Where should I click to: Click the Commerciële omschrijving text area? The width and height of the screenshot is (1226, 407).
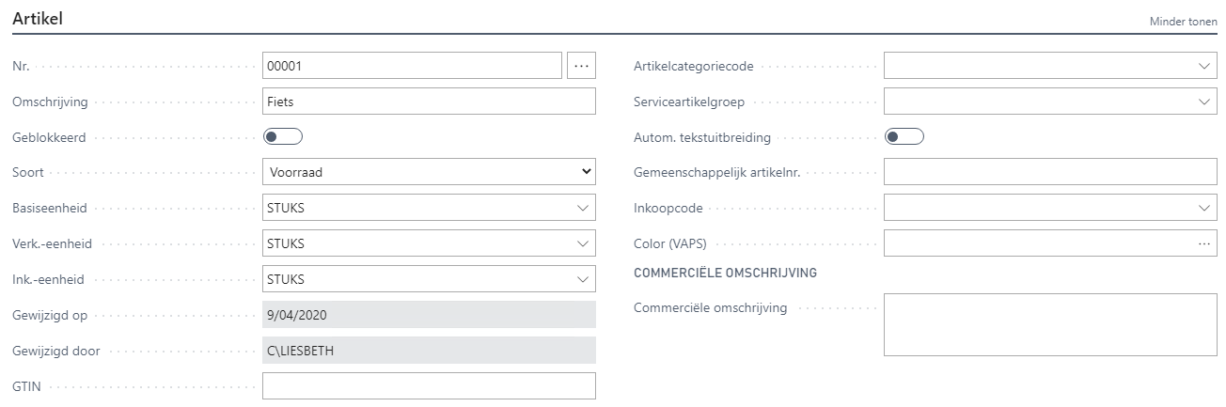tap(1050, 324)
